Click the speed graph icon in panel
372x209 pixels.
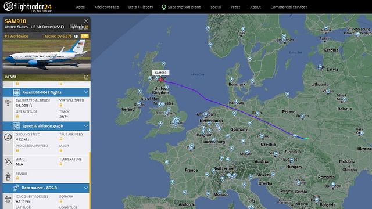(16, 126)
